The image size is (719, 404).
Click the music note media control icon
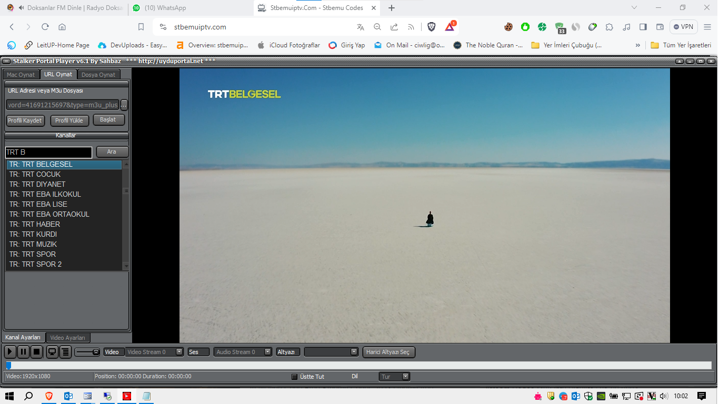point(626,27)
